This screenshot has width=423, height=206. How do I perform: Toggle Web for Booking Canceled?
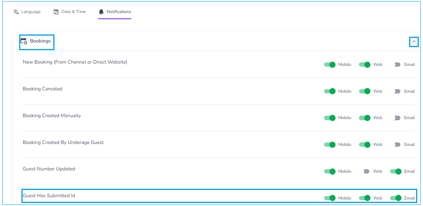(x=364, y=91)
